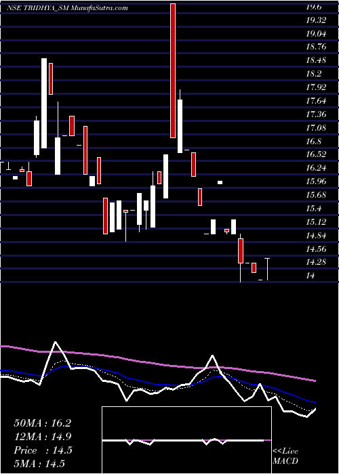
Task: Click the 14 price axis label
Action: (311, 276)
